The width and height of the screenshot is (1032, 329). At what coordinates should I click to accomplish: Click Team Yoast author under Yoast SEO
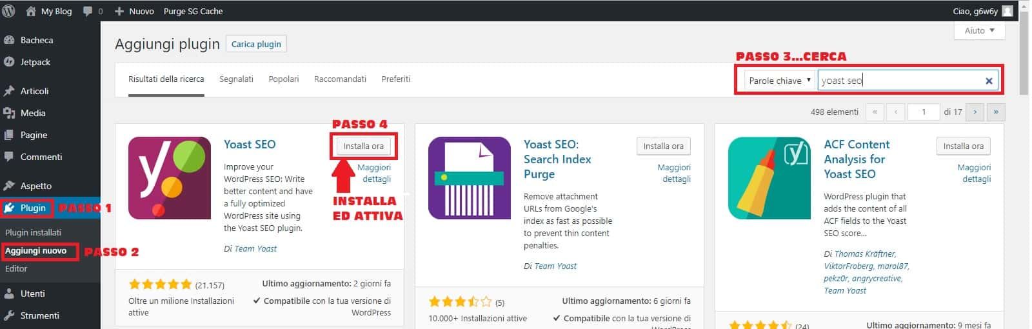(x=255, y=248)
